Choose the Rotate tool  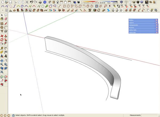click(x=2, y=40)
